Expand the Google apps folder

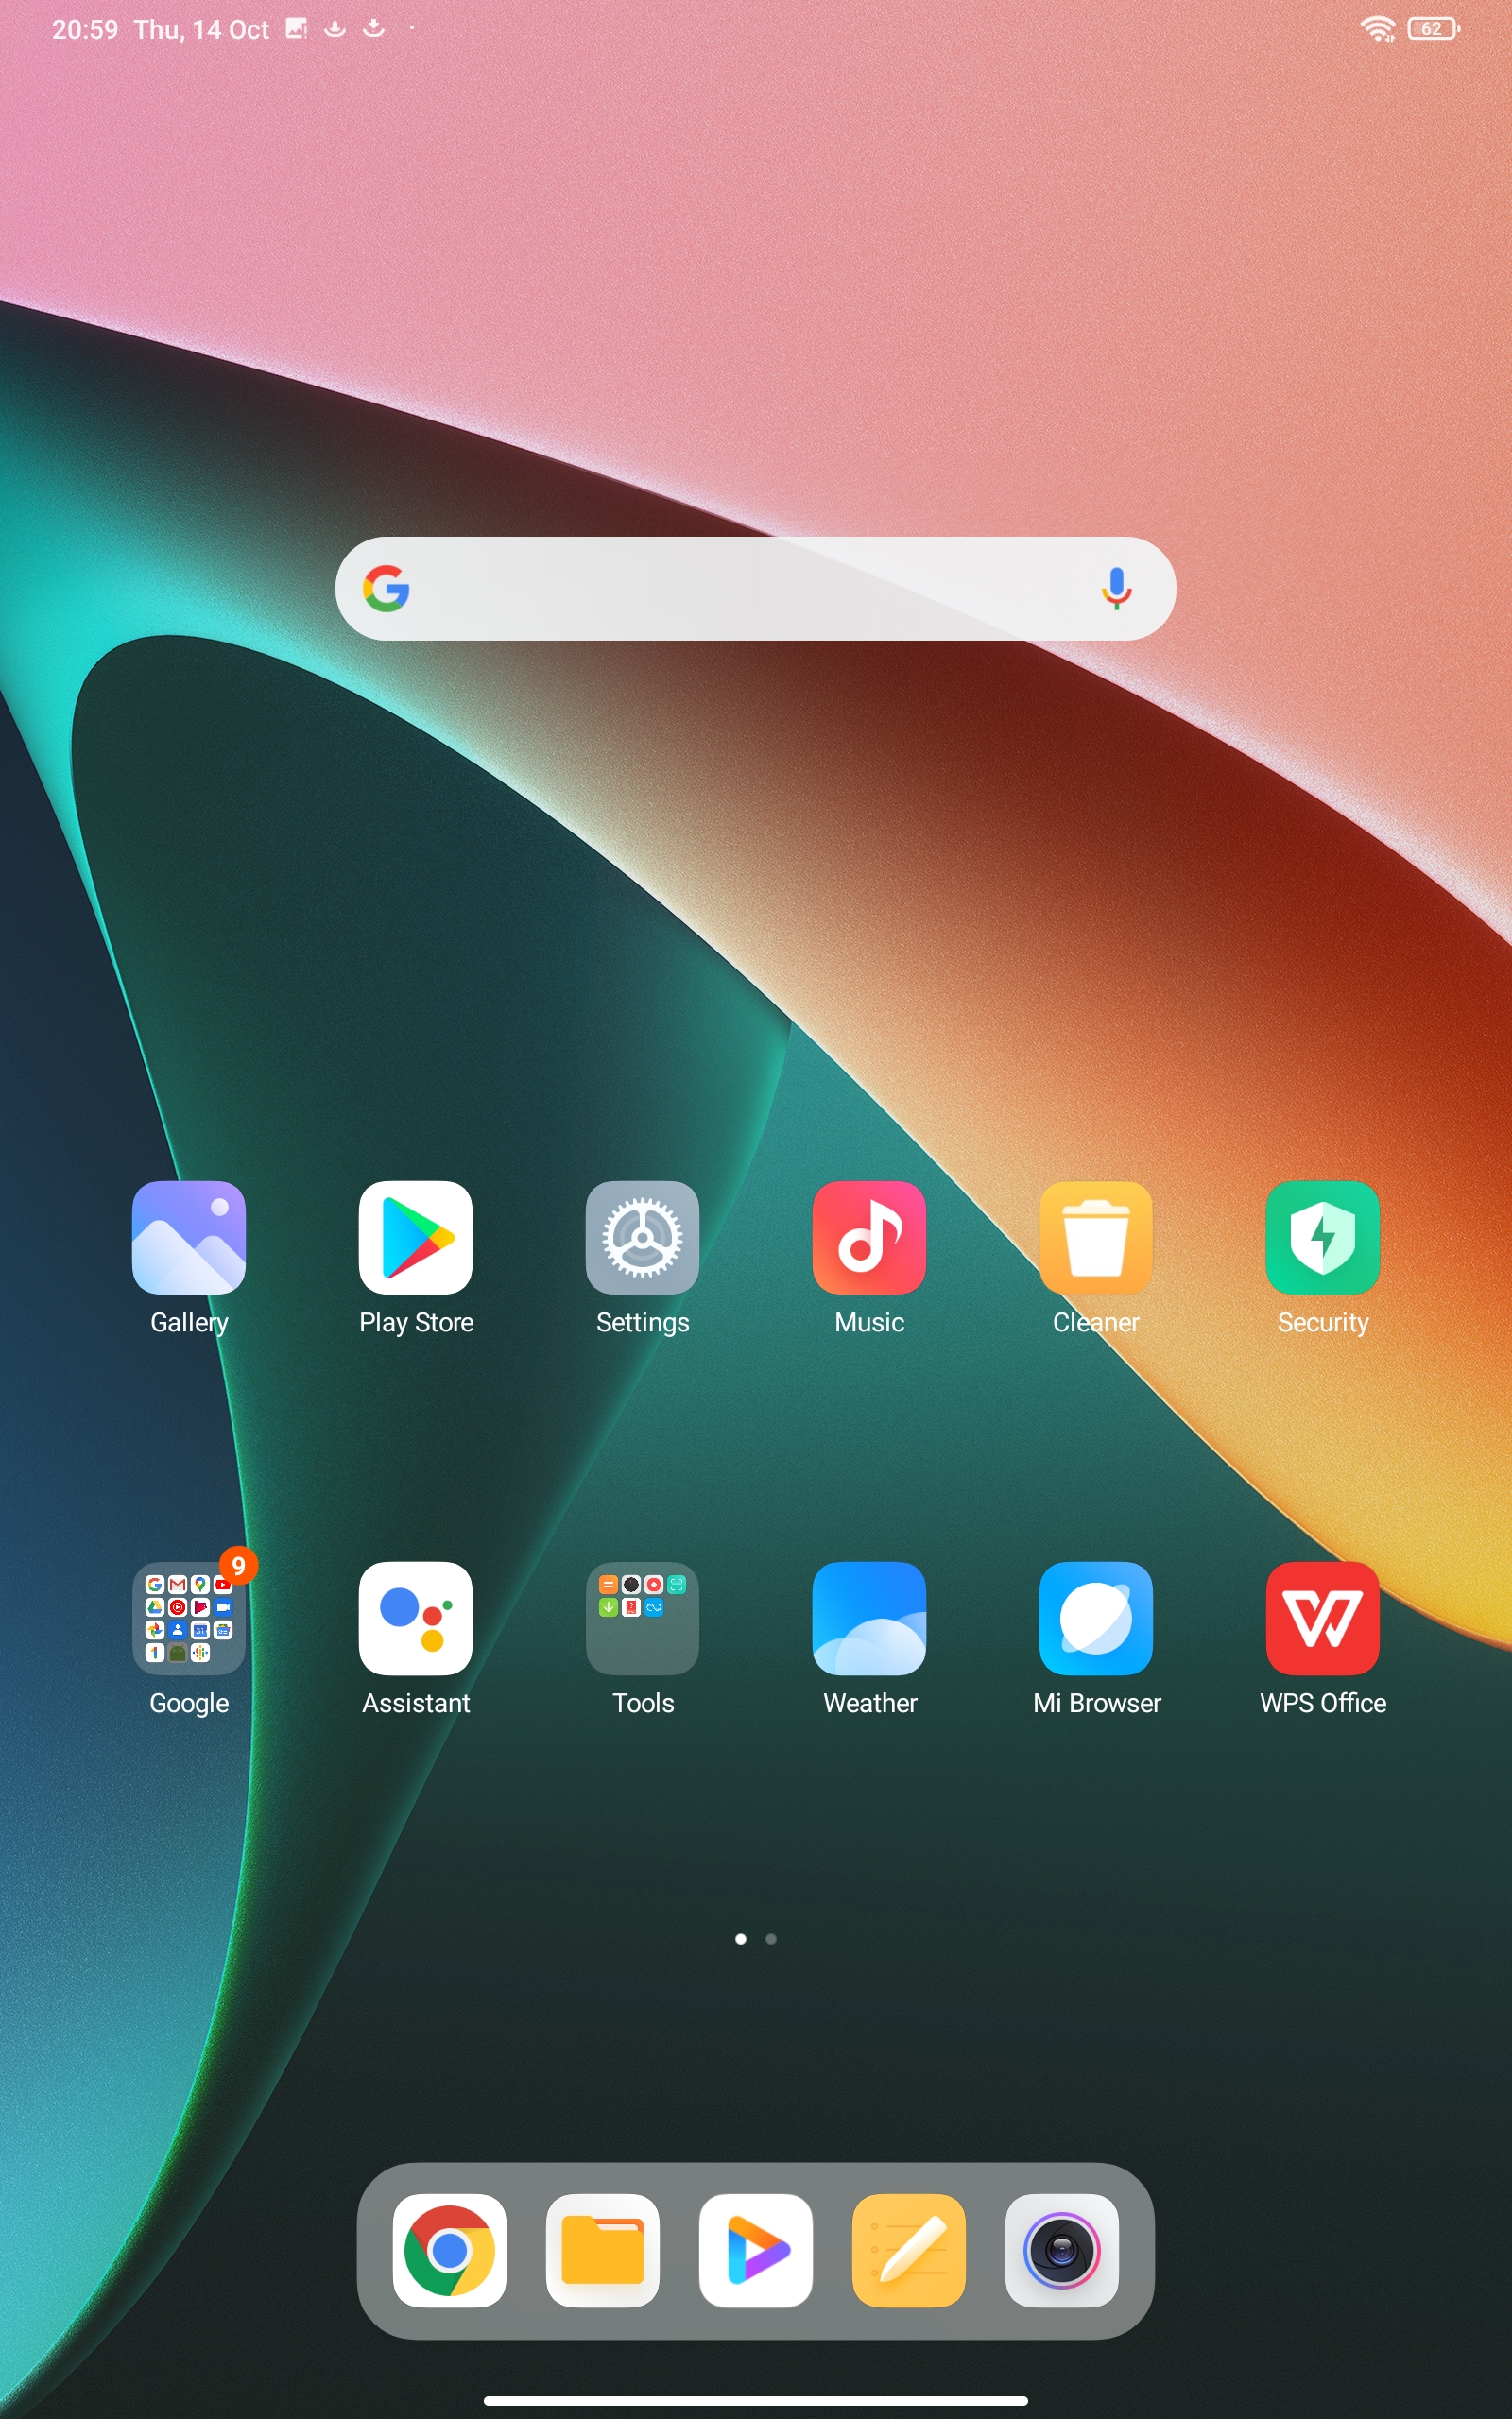(x=189, y=1619)
